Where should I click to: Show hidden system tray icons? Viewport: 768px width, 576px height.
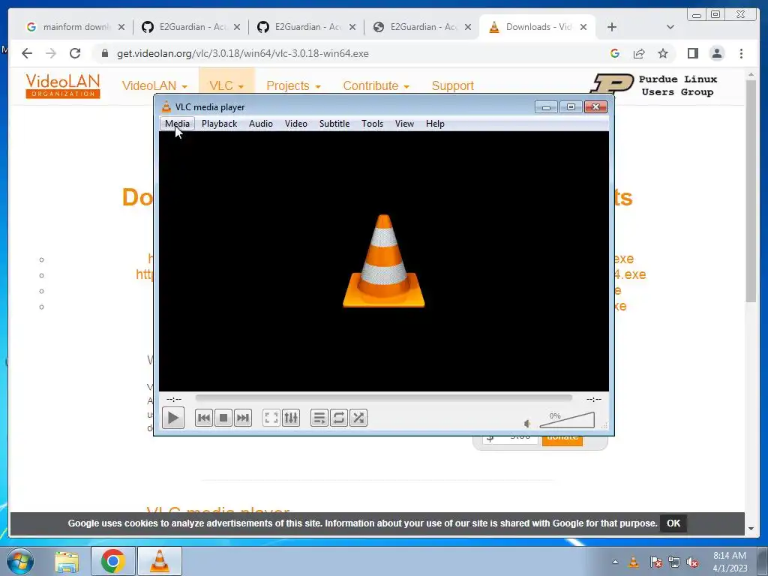click(x=615, y=562)
